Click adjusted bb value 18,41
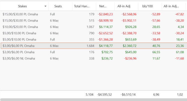This screenshot has width=187, height=101. [180, 39]
